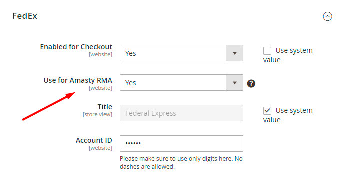Click Use system value label beside Title
The height and width of the screenshot is (182, 342).
point(288,115)
